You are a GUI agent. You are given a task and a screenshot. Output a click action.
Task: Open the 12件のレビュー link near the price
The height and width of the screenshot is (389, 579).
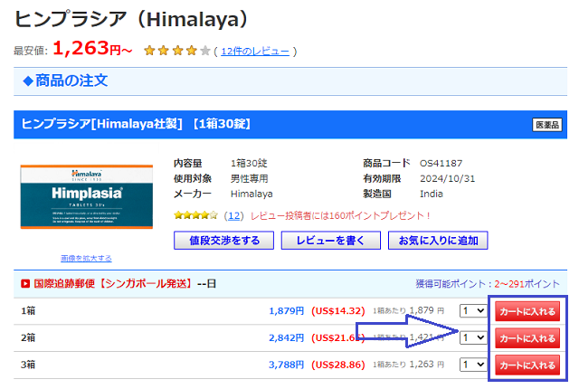point(255,52)
